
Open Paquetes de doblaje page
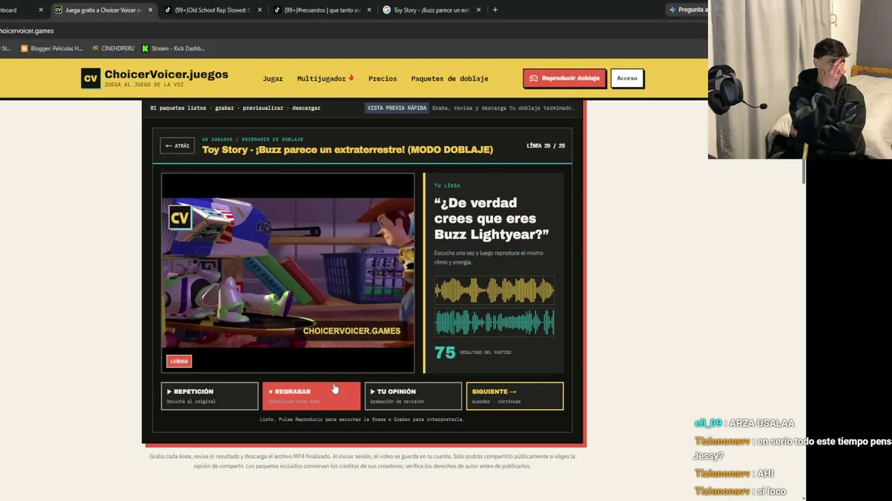tap(449, 79)
